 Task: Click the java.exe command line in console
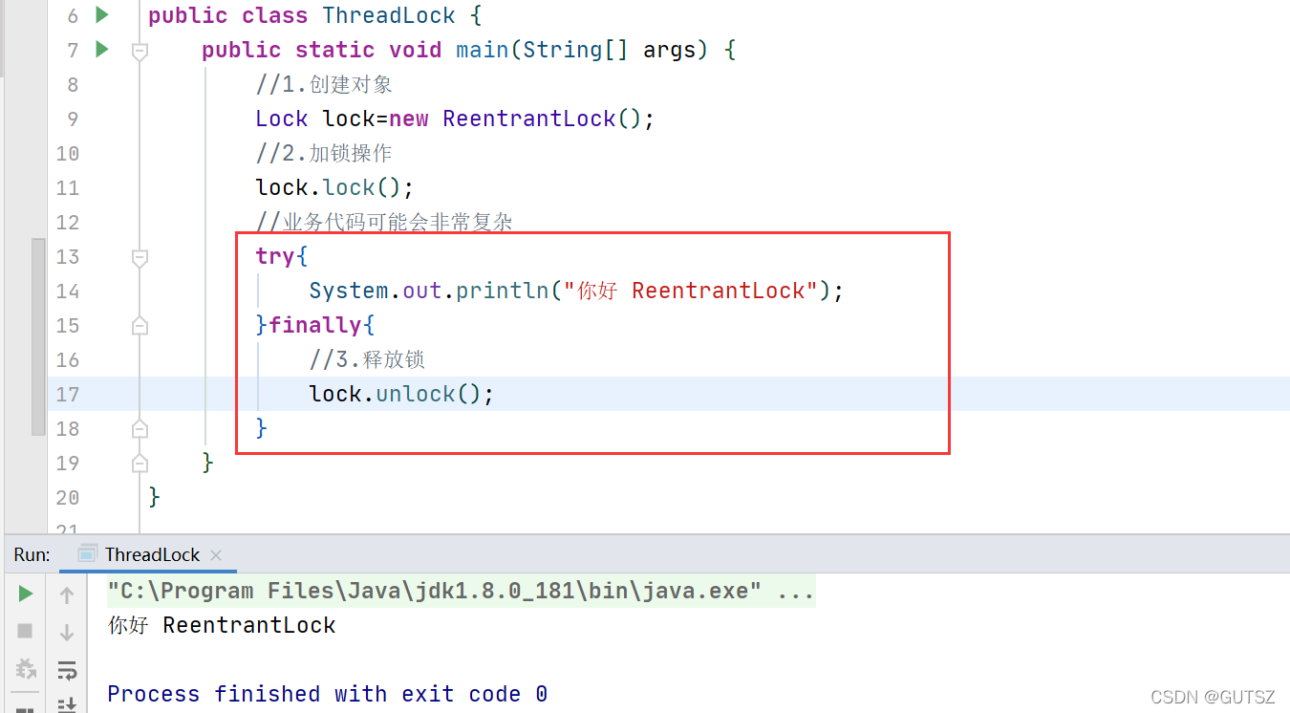coord(461,591)
